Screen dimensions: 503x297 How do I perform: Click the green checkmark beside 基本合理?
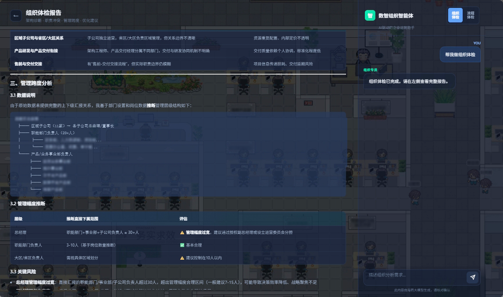point(182,245)
